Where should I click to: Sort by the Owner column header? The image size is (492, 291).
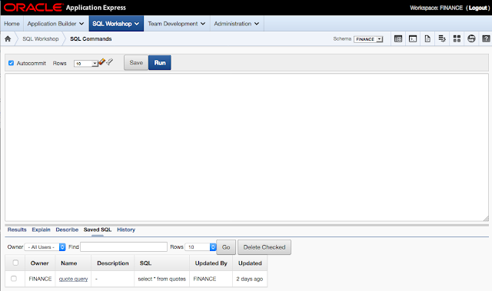pos(39,263)
